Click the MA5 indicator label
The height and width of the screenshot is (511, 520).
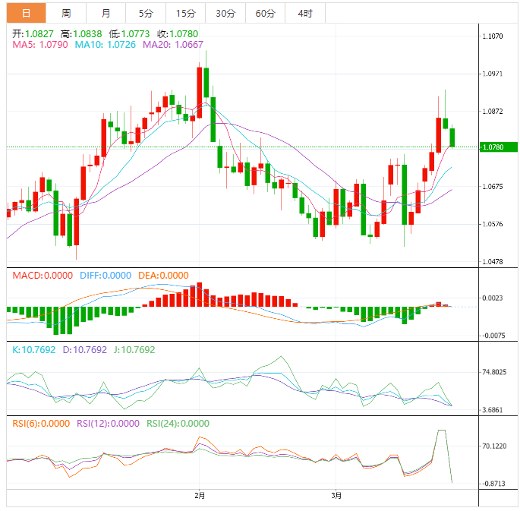pyautogui.click(x=39, y=46)
